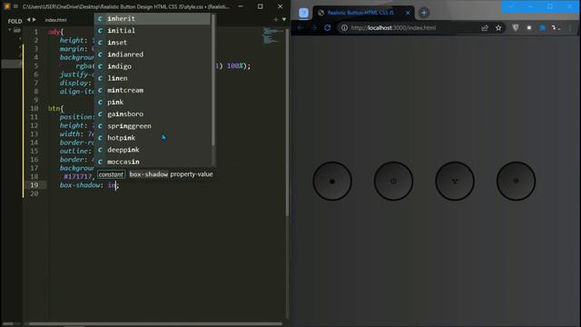This screenshot has width=581, height=327.
Task: Select 'moccasin' in the completion popup
Action: point(153,162)
